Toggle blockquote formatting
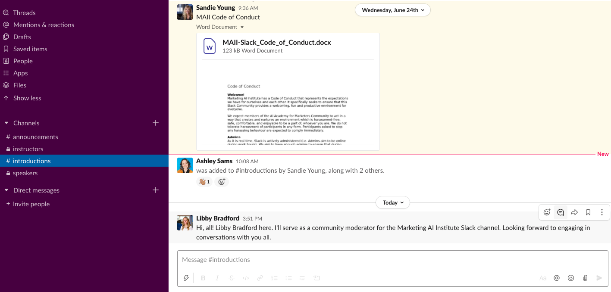This screenshot has width=611, height=292. pos(302,278)
